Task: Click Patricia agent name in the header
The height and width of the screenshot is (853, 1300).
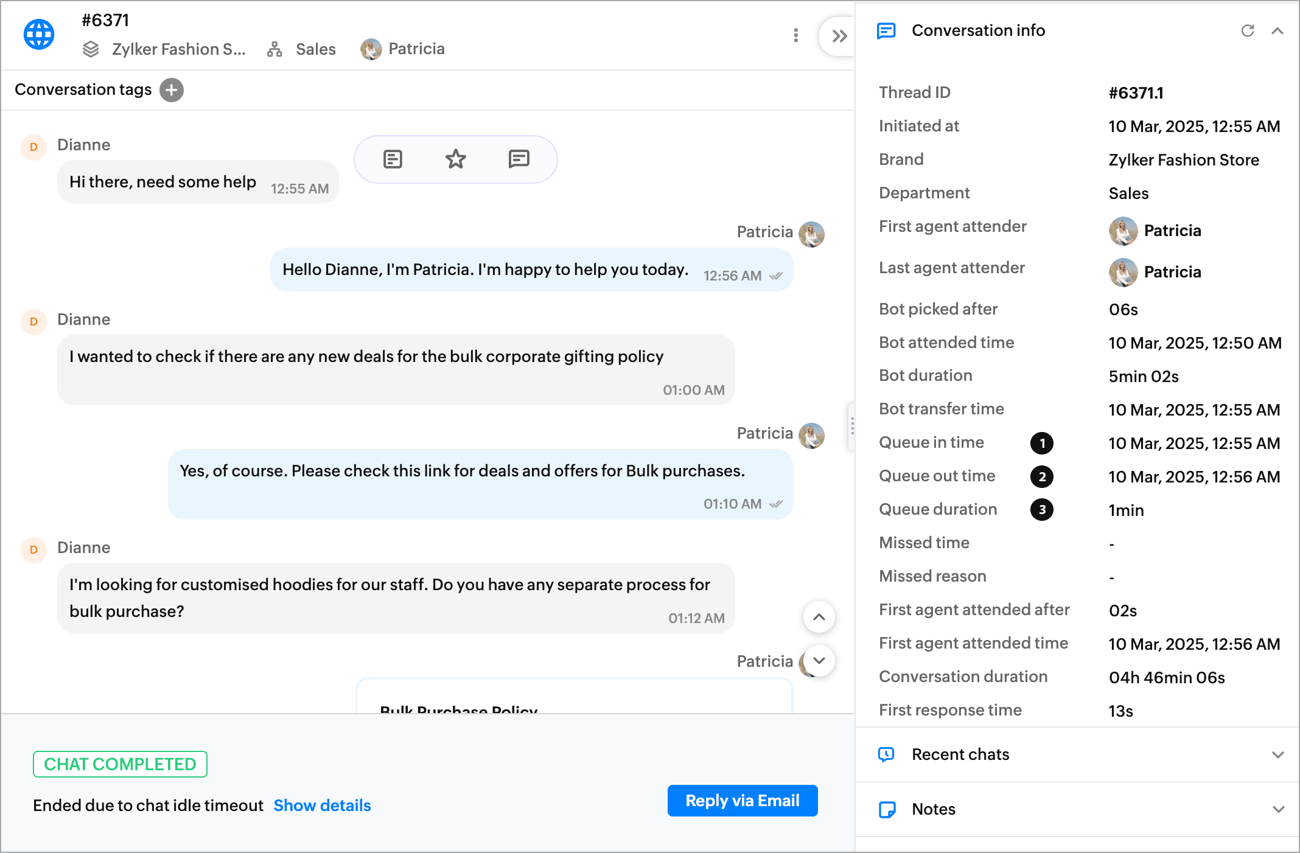Action: click(x=416, y=49)
